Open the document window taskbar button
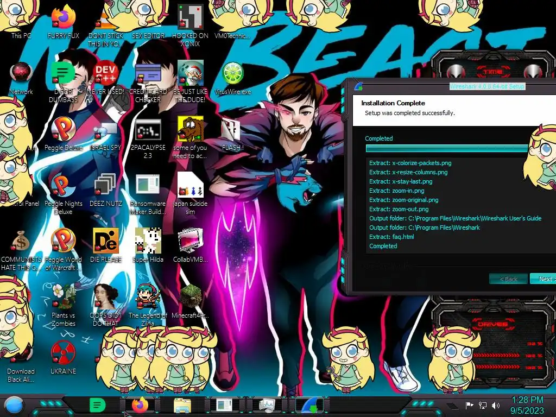 (224, 405)
